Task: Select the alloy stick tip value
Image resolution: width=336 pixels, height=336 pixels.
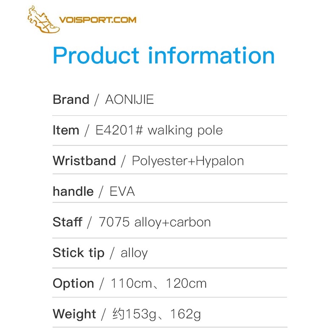Action: pos(134,253)
